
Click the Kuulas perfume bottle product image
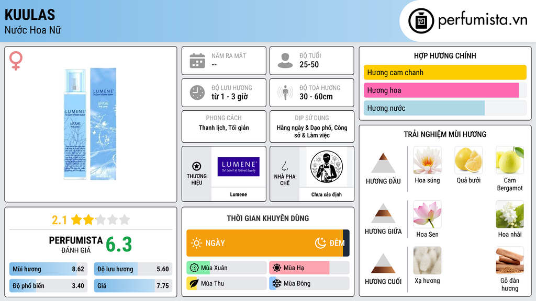pyautogui.click(x=91, y=123)
